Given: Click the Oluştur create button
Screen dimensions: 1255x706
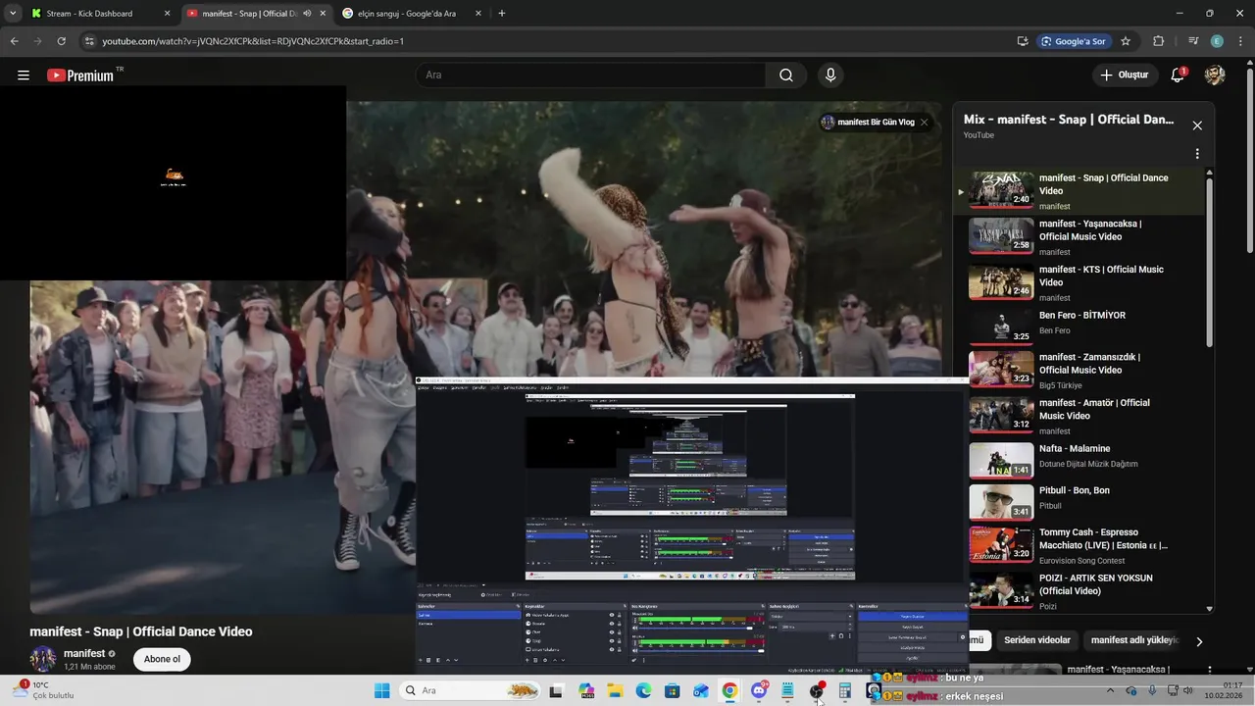Looking at the screenshot, I should coord(1124,76).
